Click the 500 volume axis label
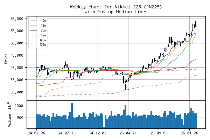The width and height of the screenshot is (210, 140). (x=20, y=118)
